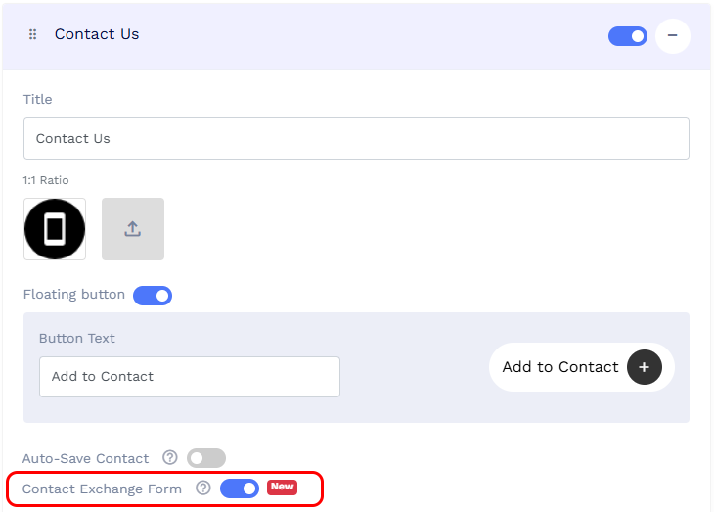Click the 1:1 Ratio label text
The height and width of the screenshot is (512, 714).
pos(46,180)
